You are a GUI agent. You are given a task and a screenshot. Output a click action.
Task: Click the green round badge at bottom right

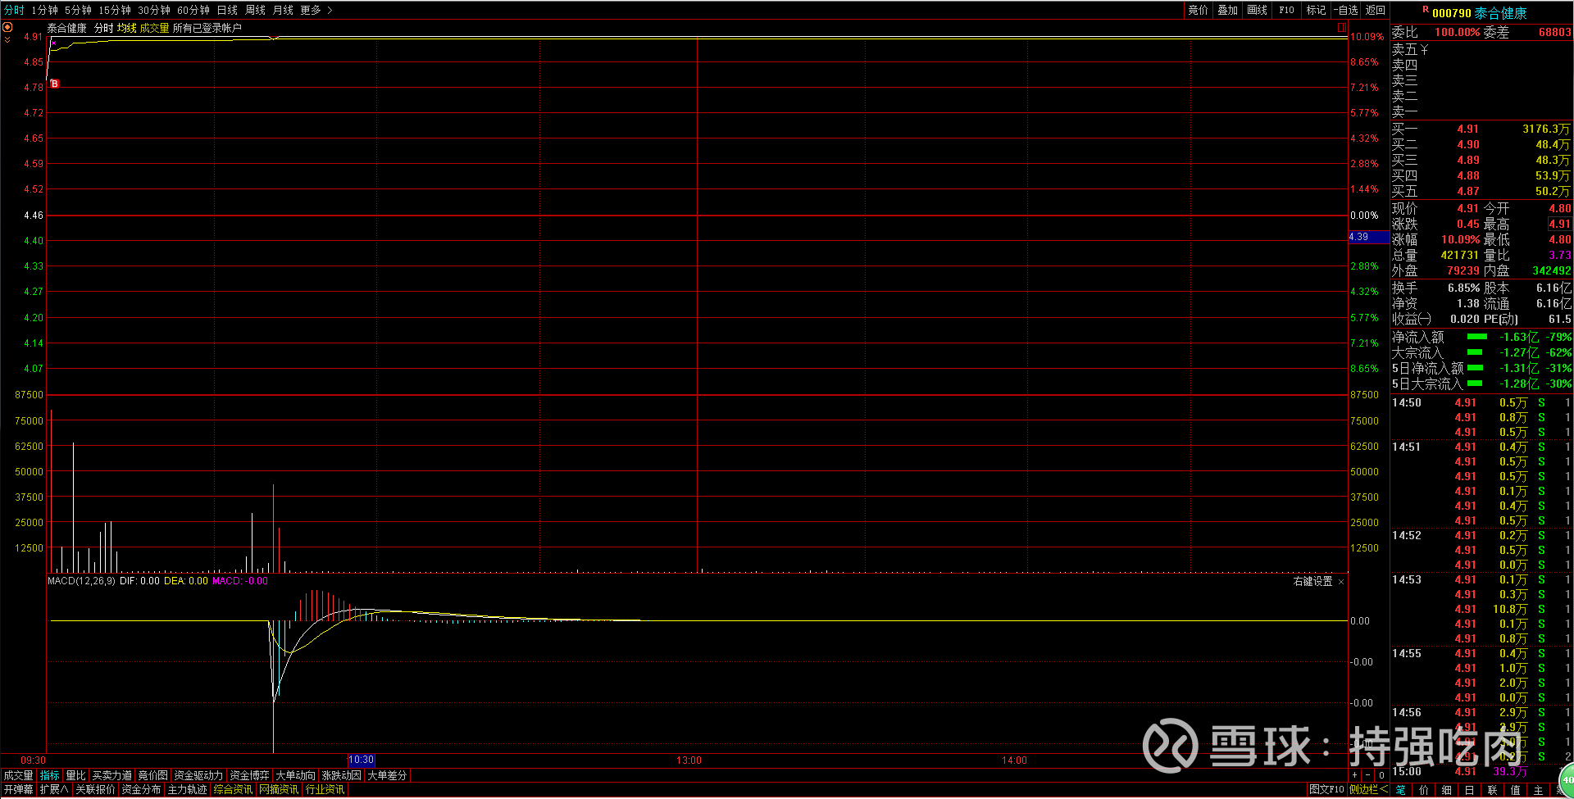[x=1567, y=779]
